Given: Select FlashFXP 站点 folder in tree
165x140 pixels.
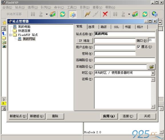Looking at the screenshot, I should [x=28, y=35].
